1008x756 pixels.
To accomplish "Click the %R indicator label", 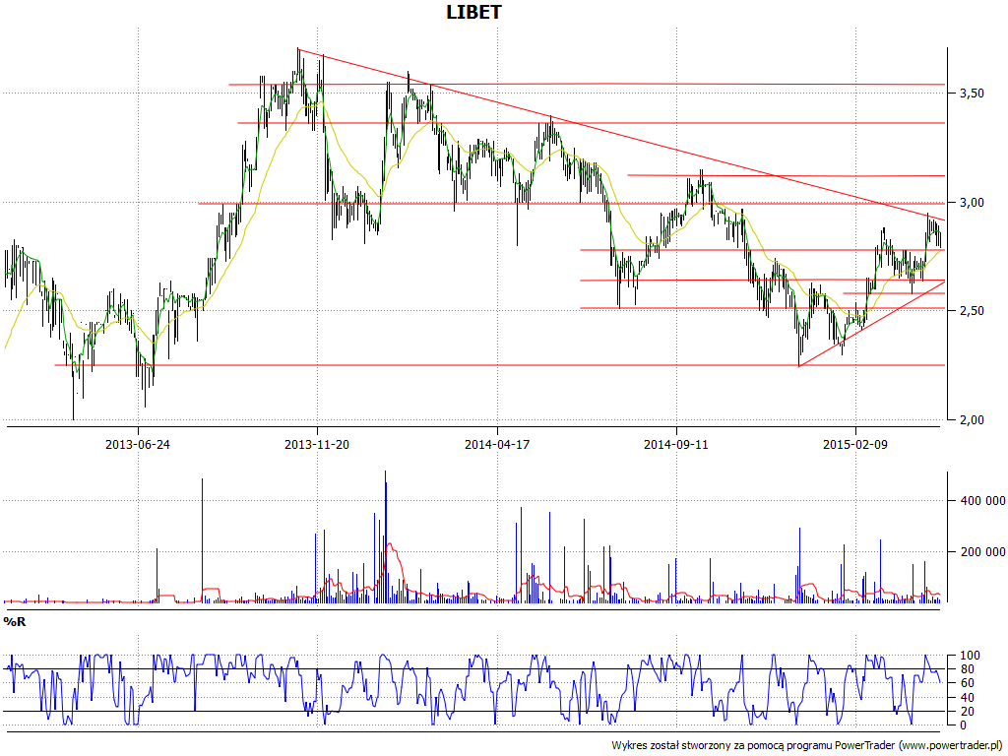I will 14,622.
